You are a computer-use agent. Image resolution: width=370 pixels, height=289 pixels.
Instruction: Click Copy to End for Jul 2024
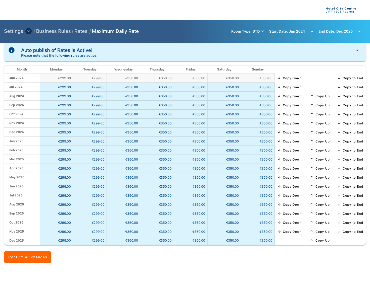click(x=350, y=87)
